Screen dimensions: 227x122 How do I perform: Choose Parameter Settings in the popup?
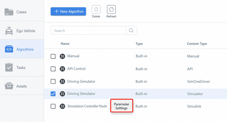tap(121, 106)
